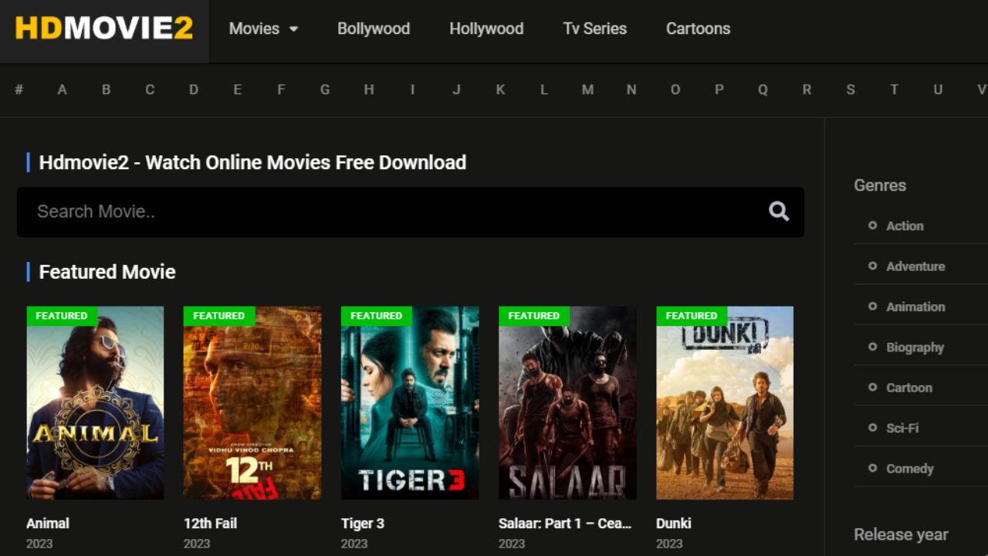Select letter J in alphabet bar
Viewport: 988px width, 556px height.
456,90
